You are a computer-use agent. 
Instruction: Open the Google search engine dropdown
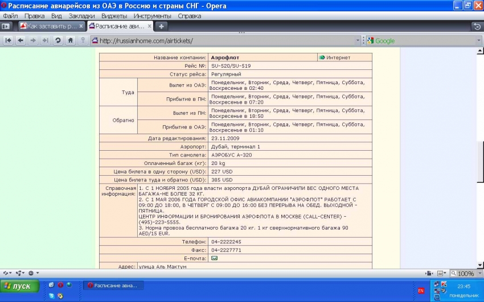pos(371,40)
